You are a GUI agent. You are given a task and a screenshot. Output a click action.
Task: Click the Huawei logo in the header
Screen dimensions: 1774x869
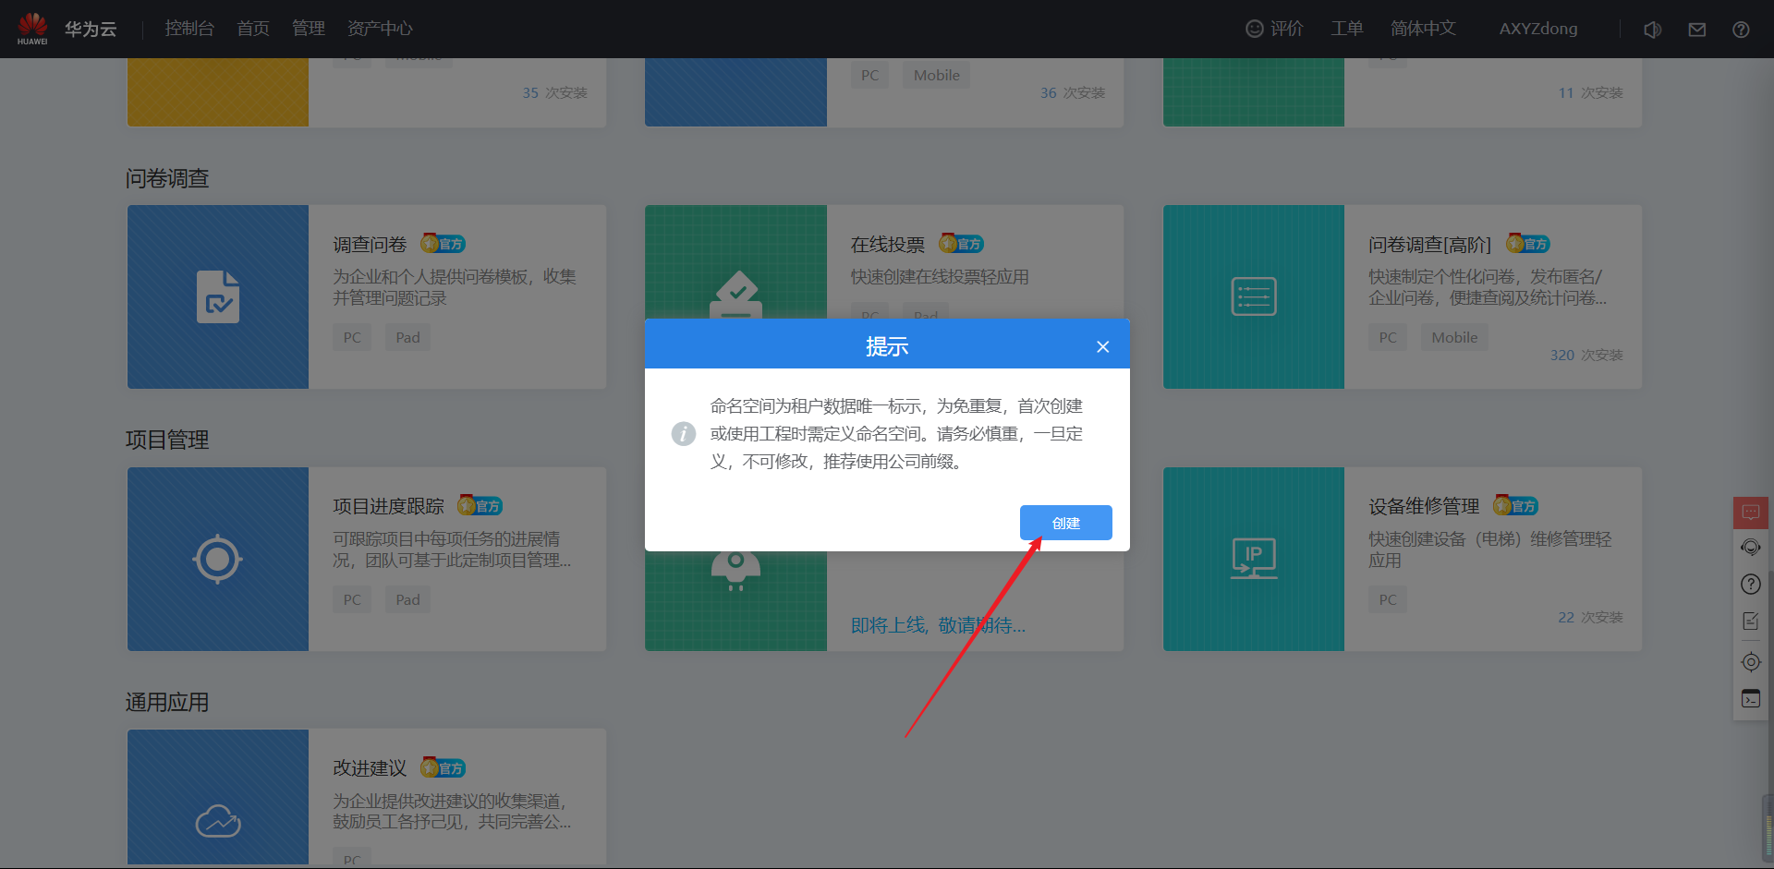(x=32, y=29)
